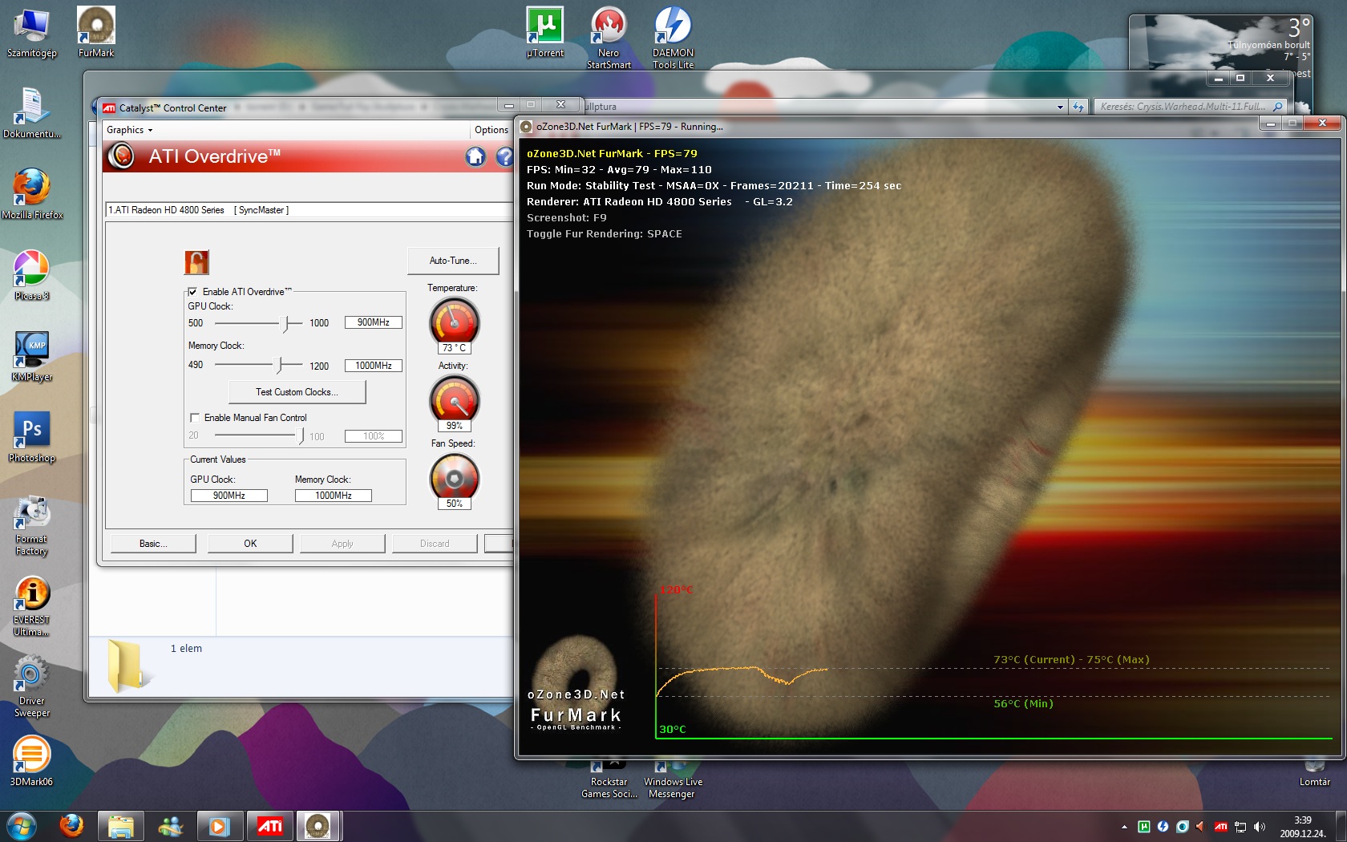1347x842 pixels.
Task: Click the ATI Catalyst taskbar button
Action: 269,826
